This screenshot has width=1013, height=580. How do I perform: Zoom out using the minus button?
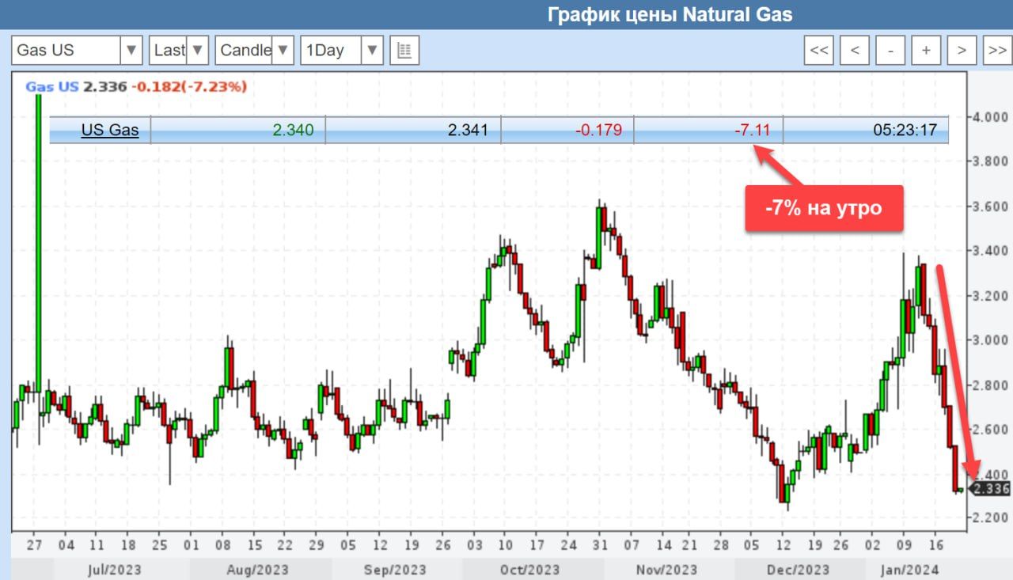tap(890, 51)
